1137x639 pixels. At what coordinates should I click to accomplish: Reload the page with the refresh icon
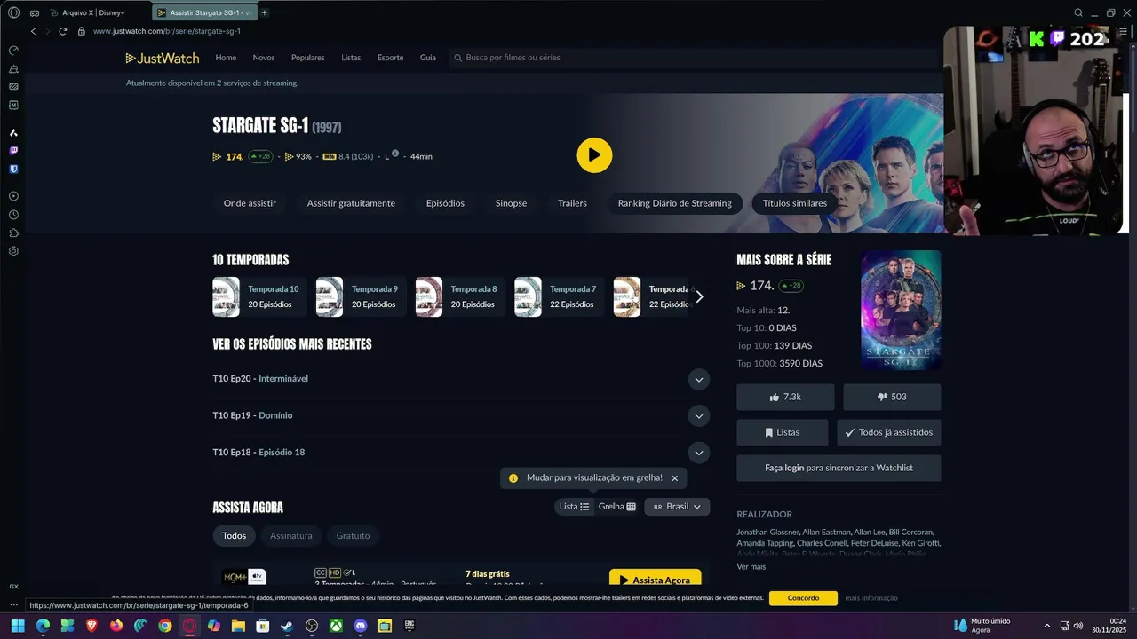click(62, 31)
